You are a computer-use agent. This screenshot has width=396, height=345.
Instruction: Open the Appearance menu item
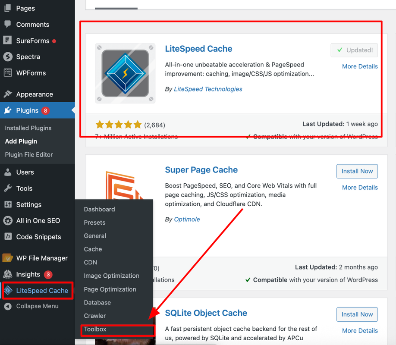click(35, 94)
